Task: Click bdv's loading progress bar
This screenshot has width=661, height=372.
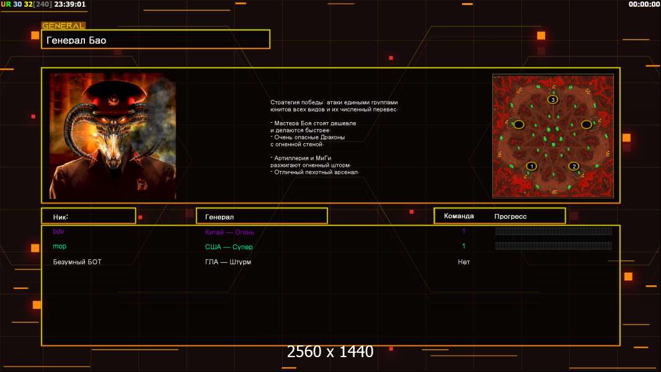Action: 553,231
